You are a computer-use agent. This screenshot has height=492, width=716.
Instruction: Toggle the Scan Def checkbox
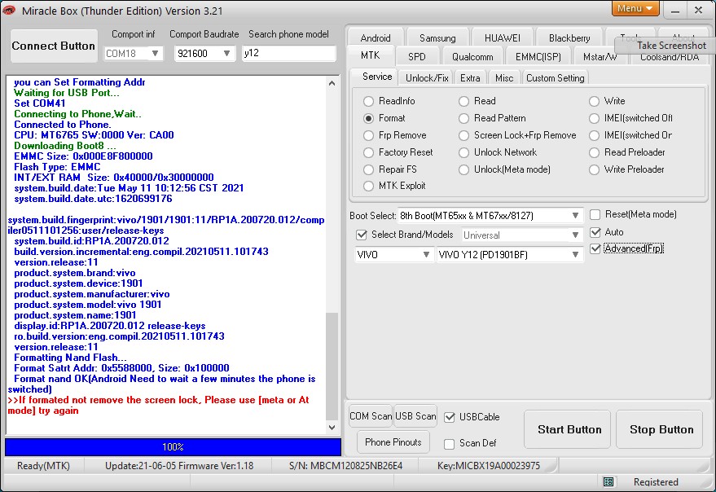(x=450, y=444)
